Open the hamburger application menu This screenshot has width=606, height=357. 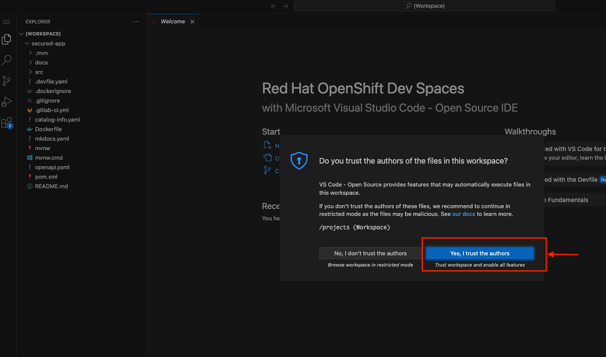(6, 22)
